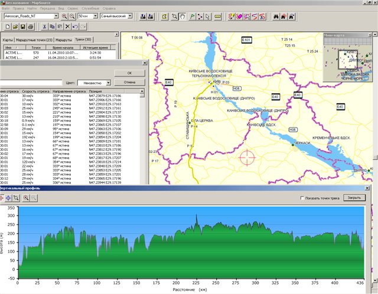This screenshot has height=294, width=378.
Task: Click Закрыть button in profile window
Action: (x=354, y=198)
